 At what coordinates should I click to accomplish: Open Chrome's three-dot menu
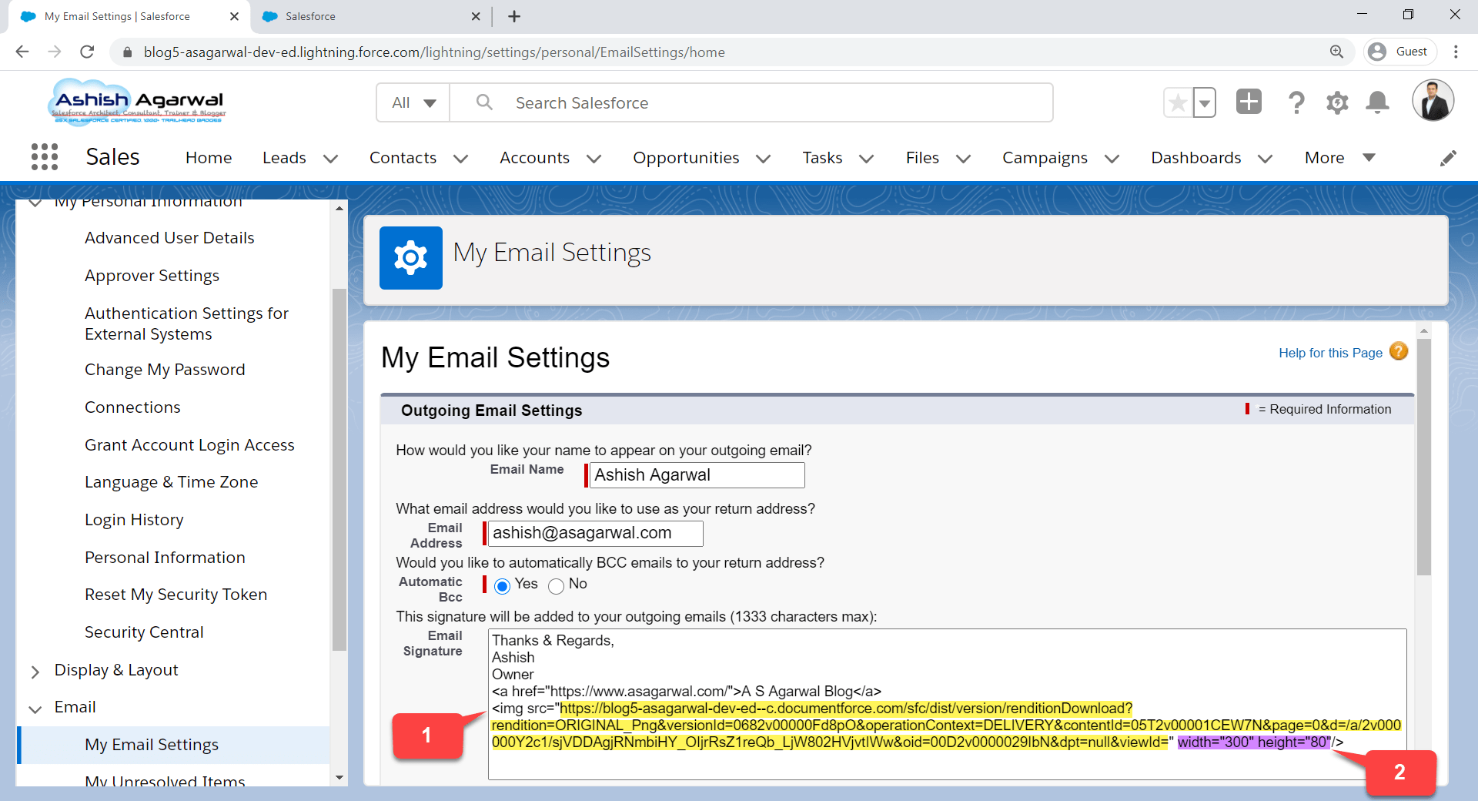[1456, 52]
